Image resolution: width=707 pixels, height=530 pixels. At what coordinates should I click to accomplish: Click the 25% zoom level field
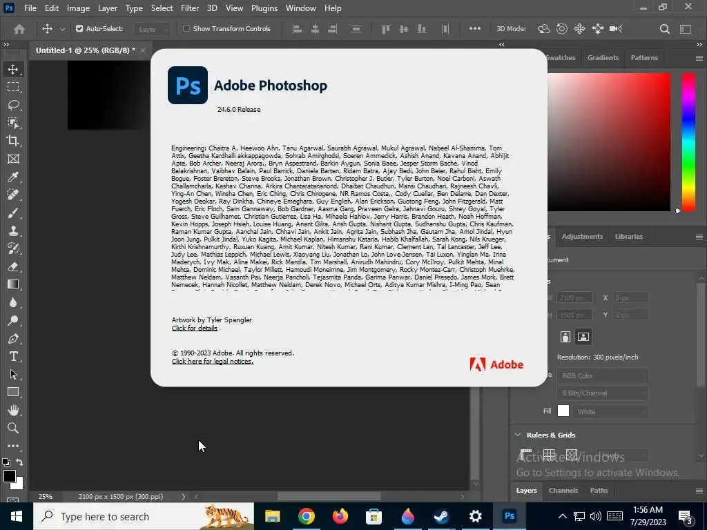pos(45,497)
